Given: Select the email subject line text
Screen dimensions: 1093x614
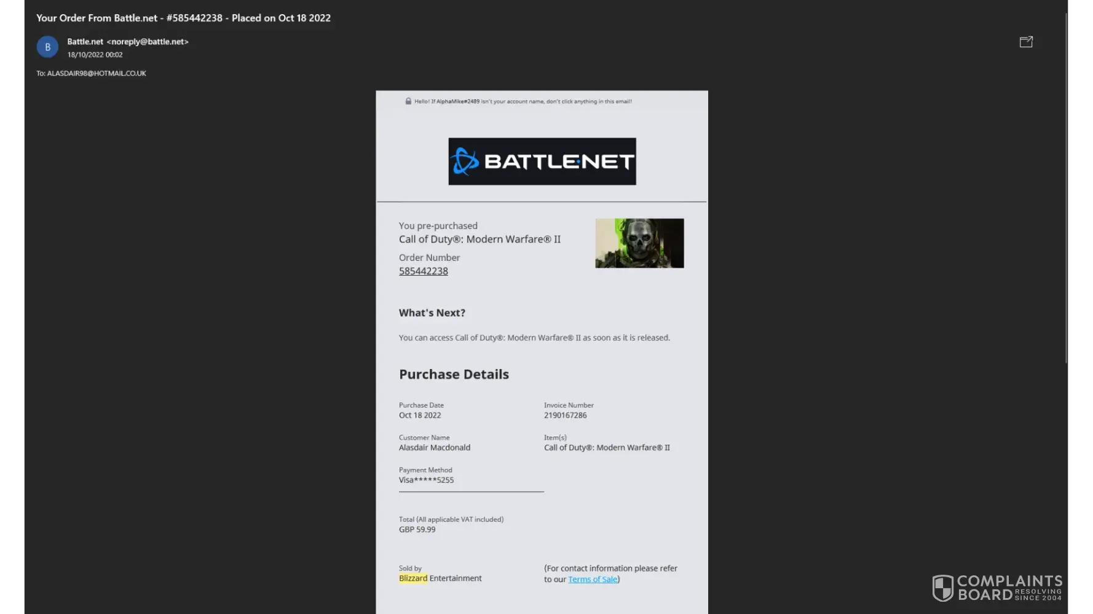Looking at the screenshot, I should tap(183, 18).
